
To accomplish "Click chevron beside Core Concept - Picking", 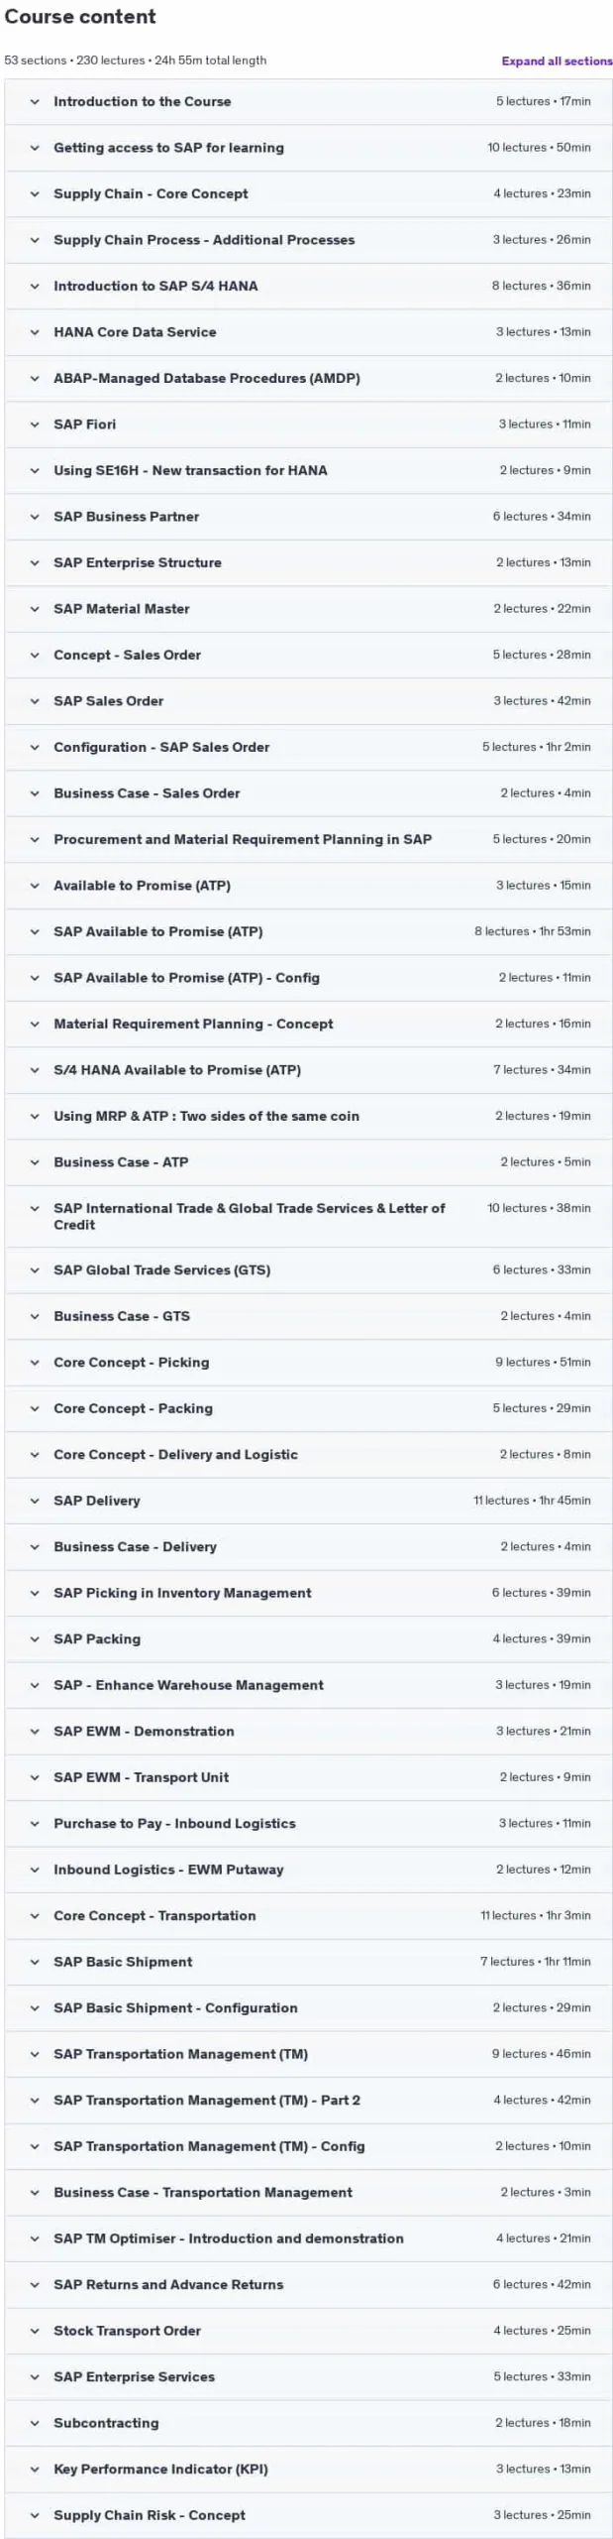I will (35, 1363).
